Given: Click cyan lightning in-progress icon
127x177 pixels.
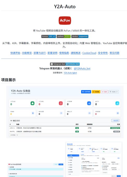Looking at the screenshot, I should pyautogui.click(x=117, y=103).
